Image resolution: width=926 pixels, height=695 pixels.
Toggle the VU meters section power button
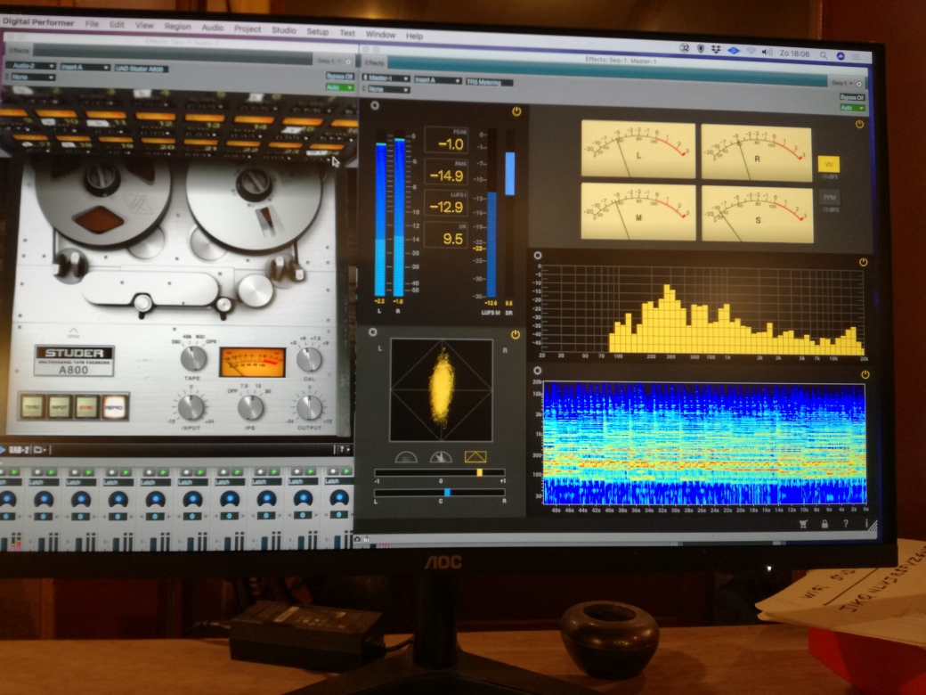point(859,124)
